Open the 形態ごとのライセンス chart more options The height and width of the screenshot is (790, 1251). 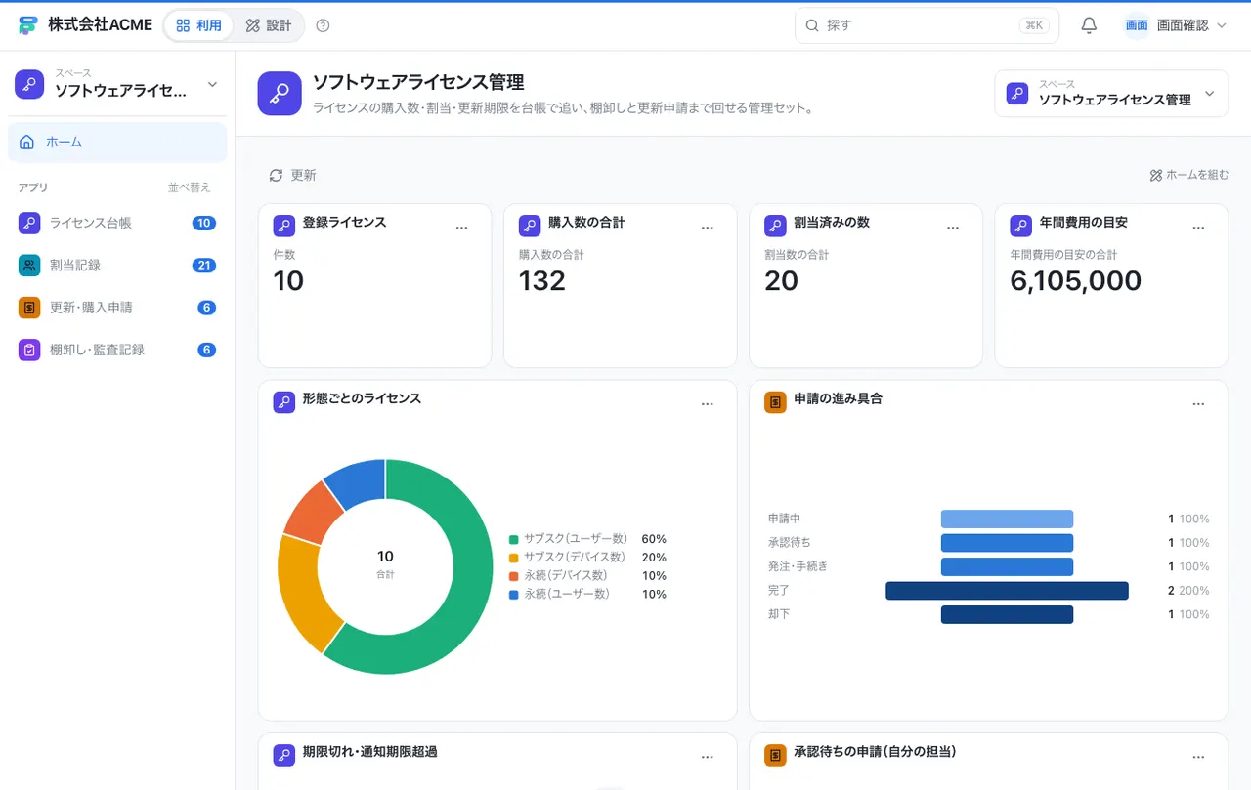(x=708, y=403)
